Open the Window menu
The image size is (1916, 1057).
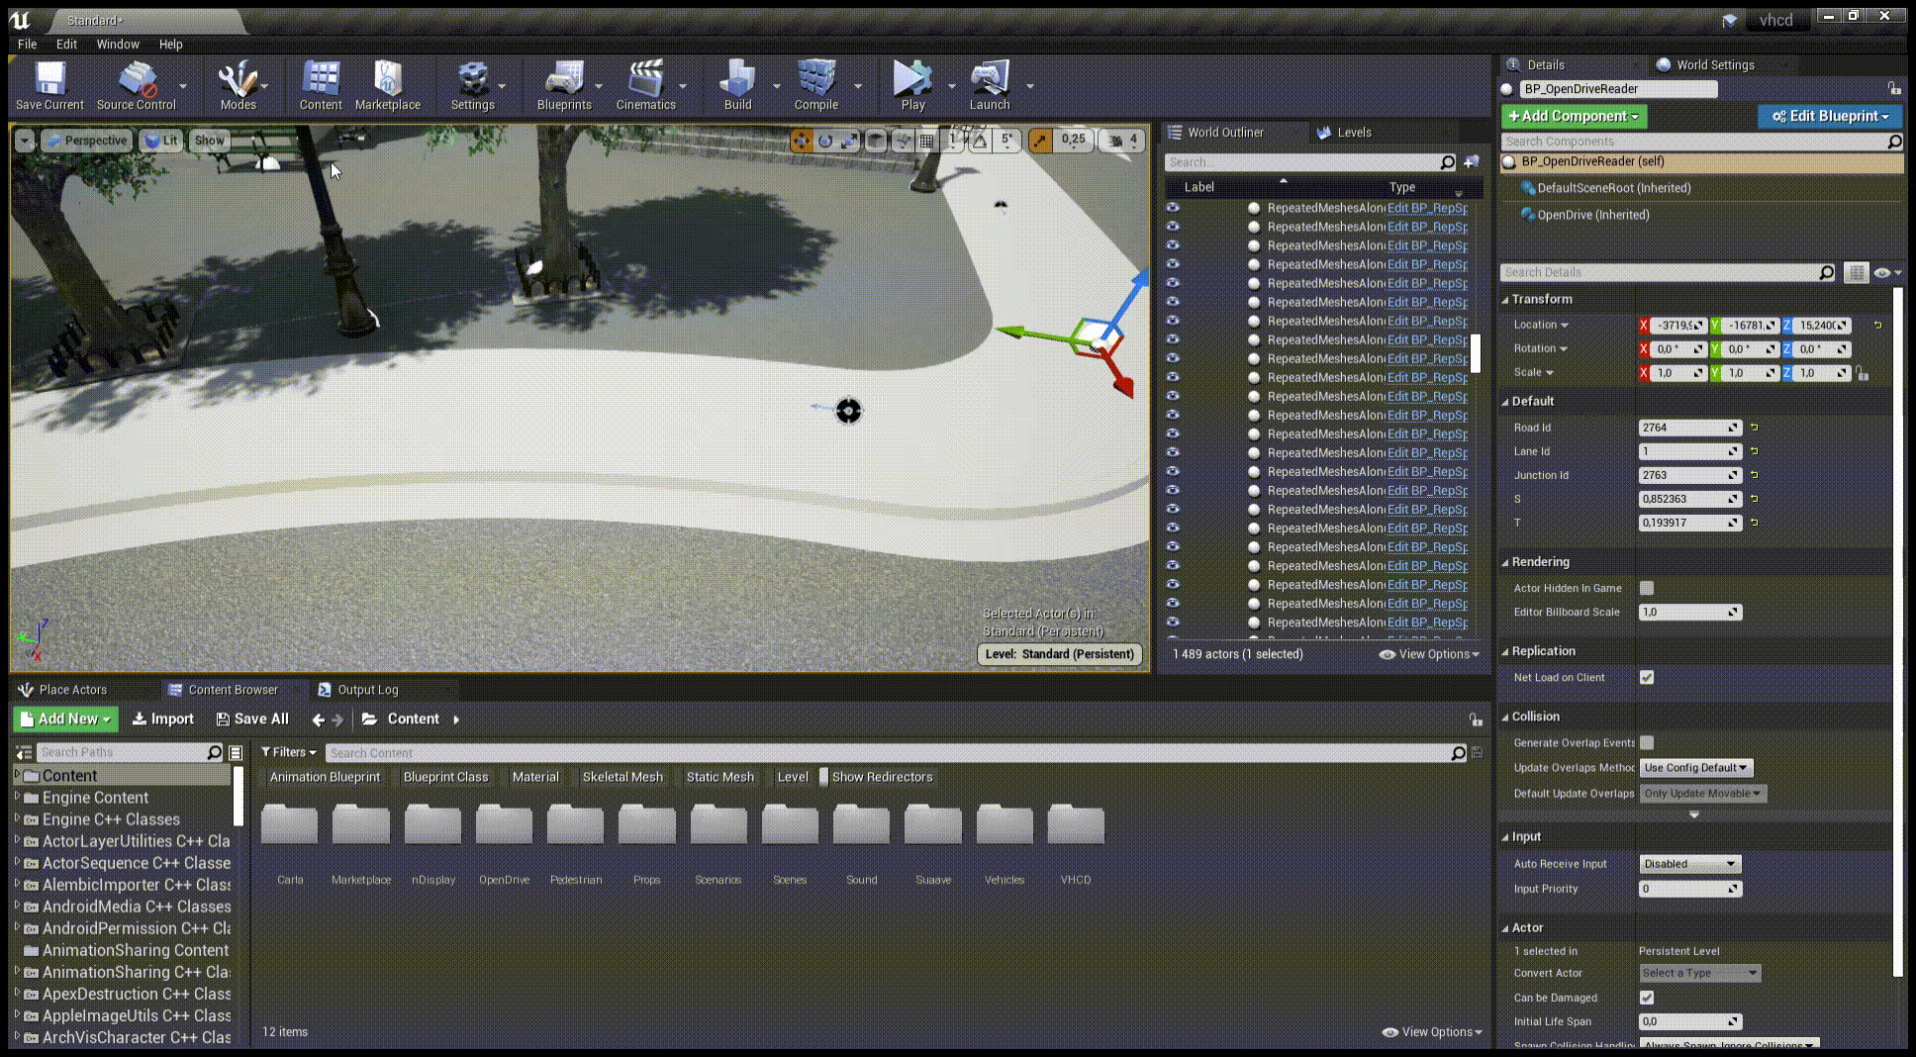click(118, 45)
